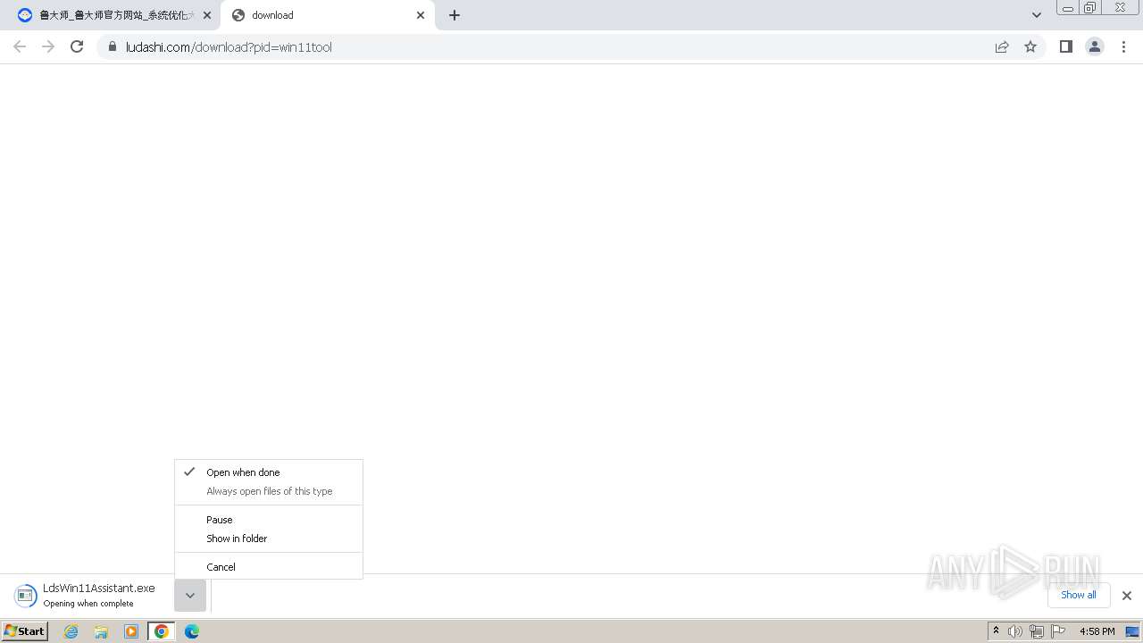
Task: Launch Microsoft Edge from taskbar
Action: [192, 631]
